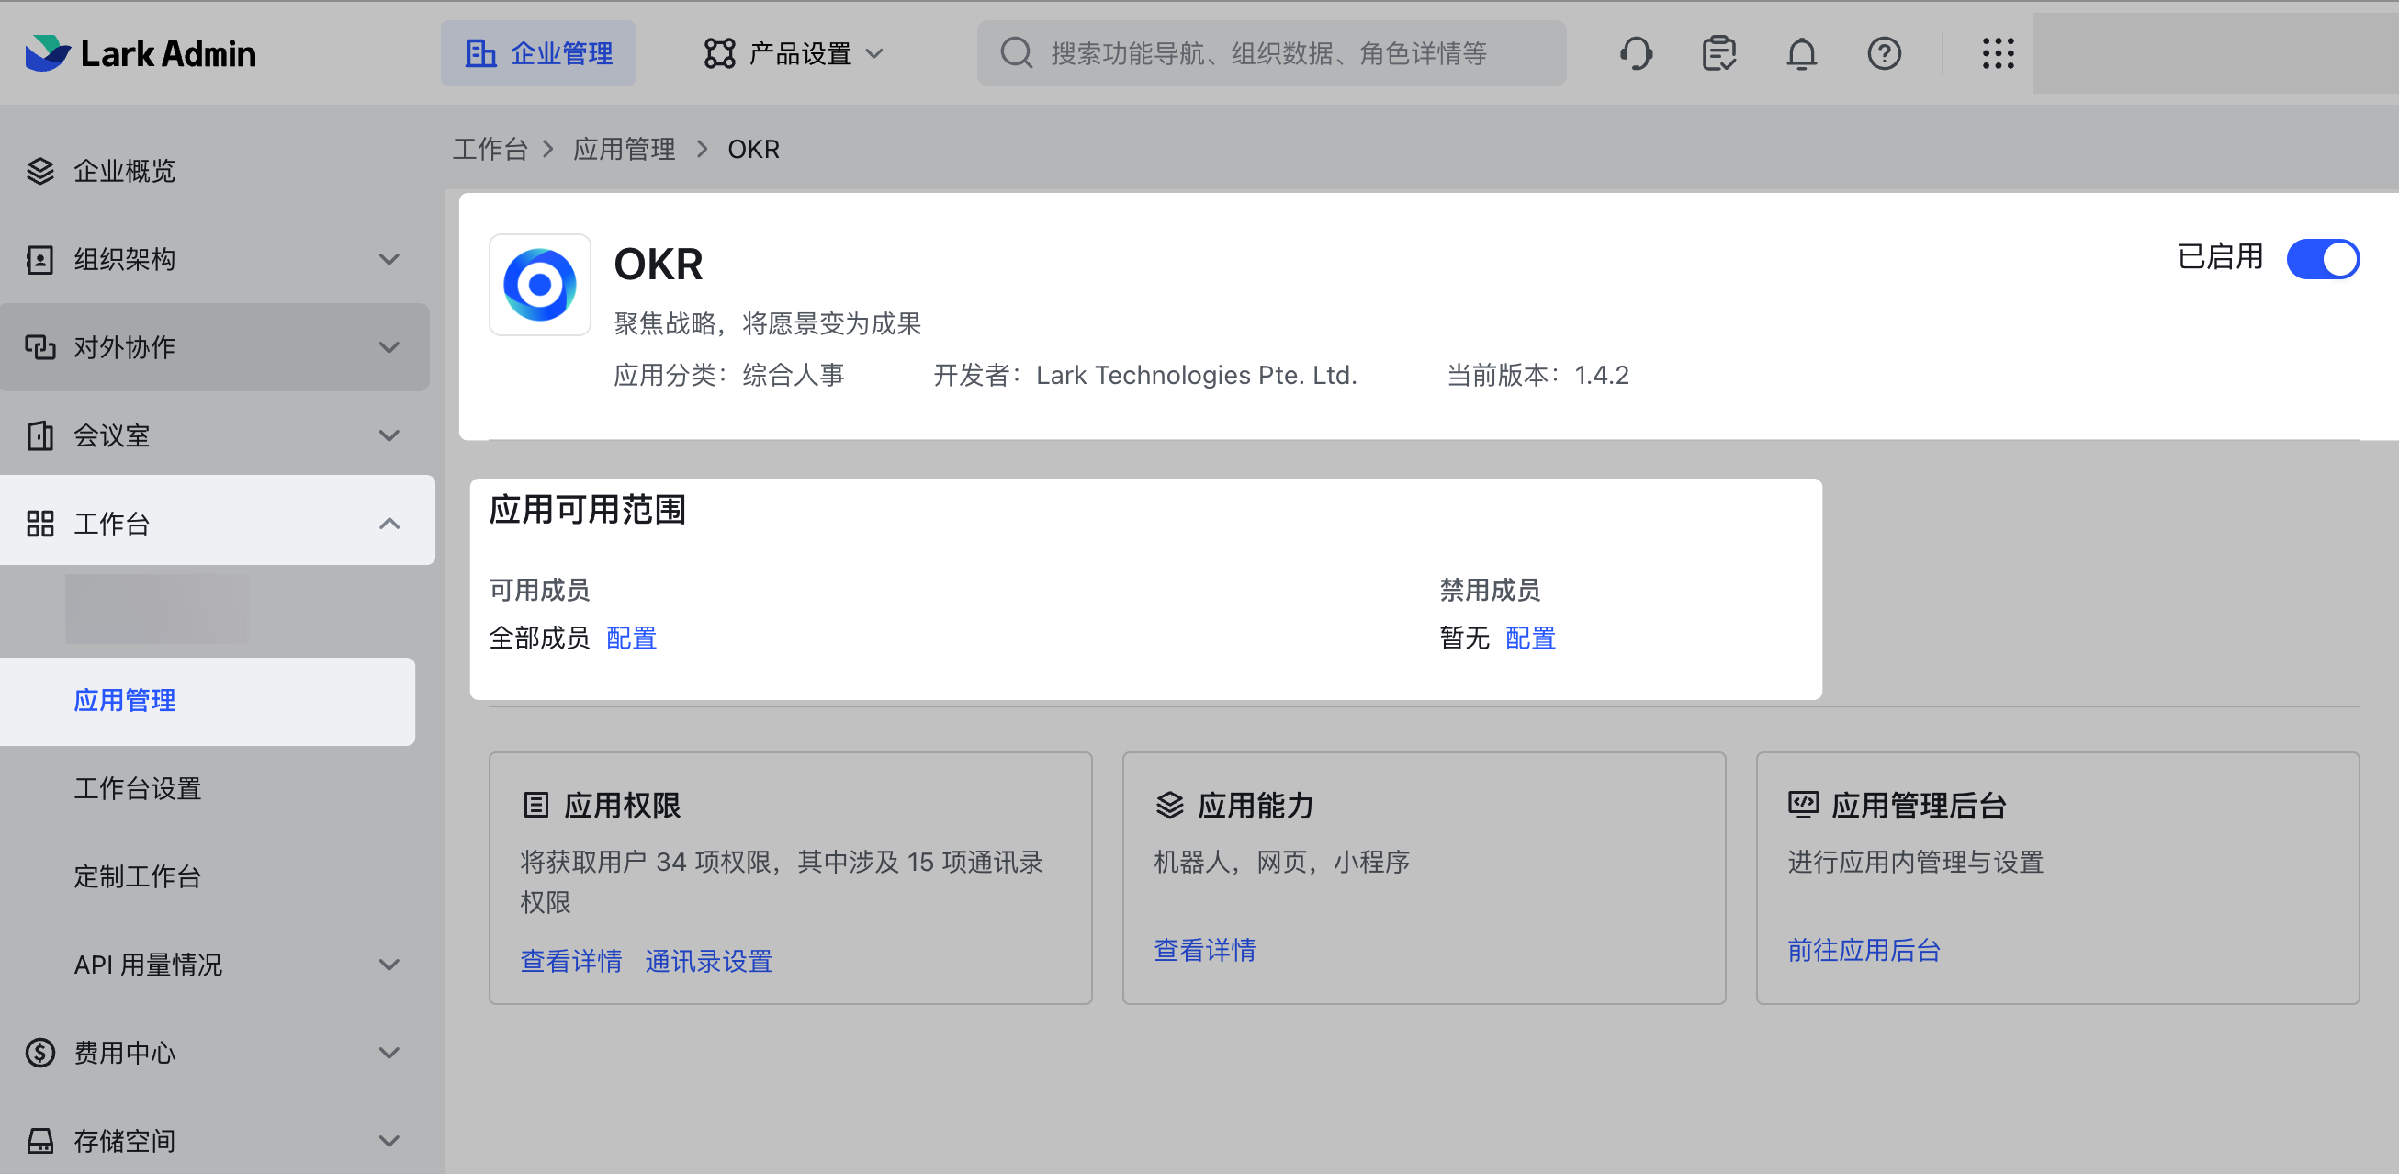This screenshot has height=1174, width=2399.
Task: Click the 企业概览 layers icon
Action: 40,171
